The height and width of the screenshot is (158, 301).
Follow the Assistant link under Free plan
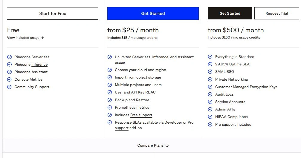39,72
